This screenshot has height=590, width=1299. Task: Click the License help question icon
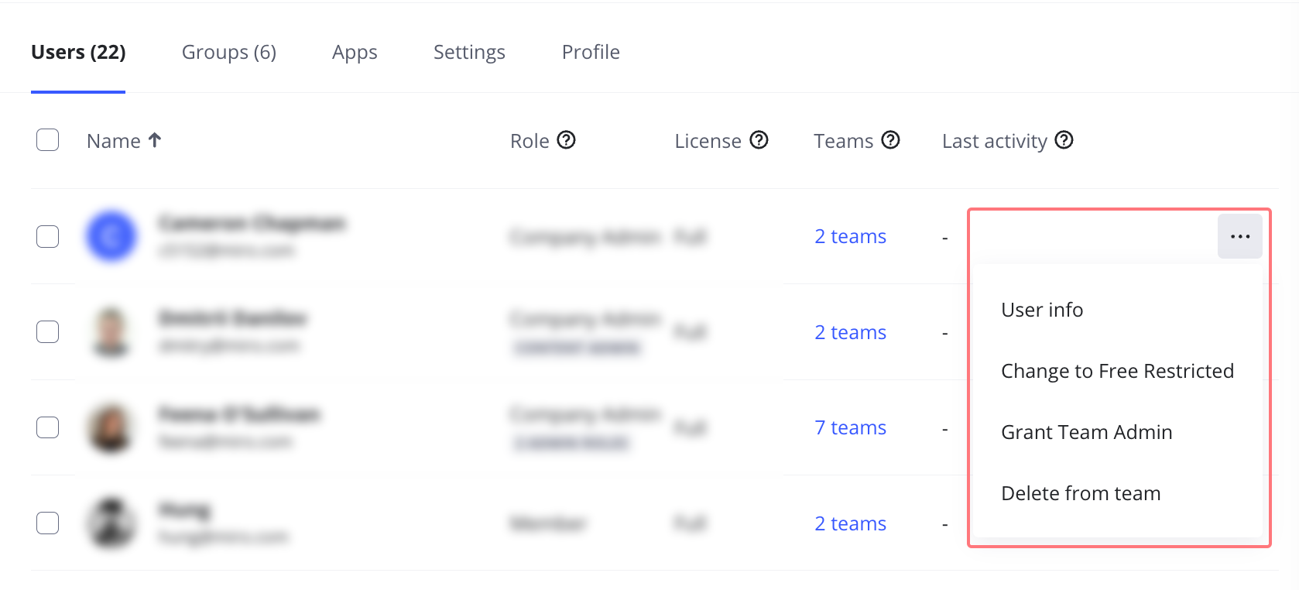pos(759,140)
